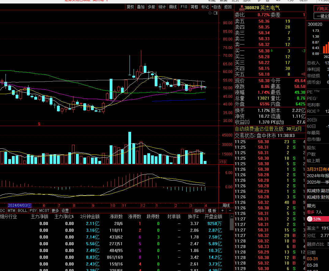Click the red S marker below the candles
Screen dimensions: 329x271
pyautogui.click(x=39, y=124)
